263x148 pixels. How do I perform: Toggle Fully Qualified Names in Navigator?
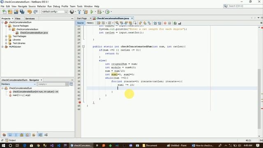(x=34, y=135)
